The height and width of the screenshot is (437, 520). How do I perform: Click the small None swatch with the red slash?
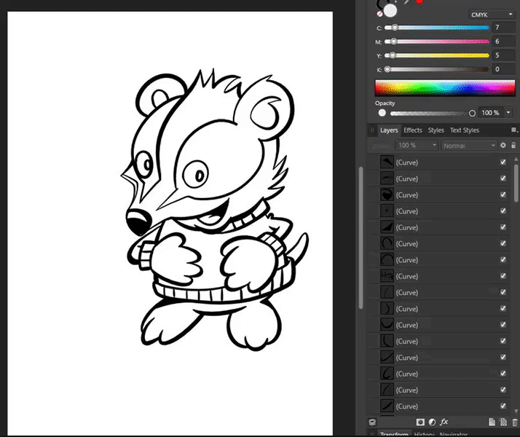tap(379, 14)
